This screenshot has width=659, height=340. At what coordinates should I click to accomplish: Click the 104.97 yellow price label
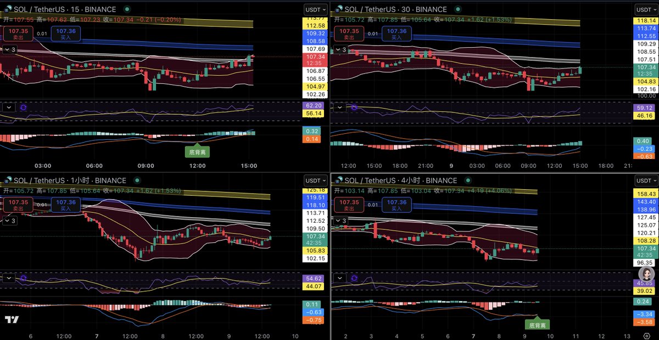(315, 87)
